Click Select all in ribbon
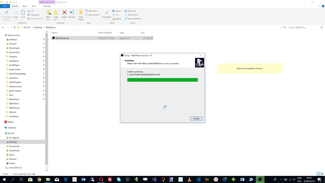This screenshot has width=325, height=183. click(x=130, y=11)
